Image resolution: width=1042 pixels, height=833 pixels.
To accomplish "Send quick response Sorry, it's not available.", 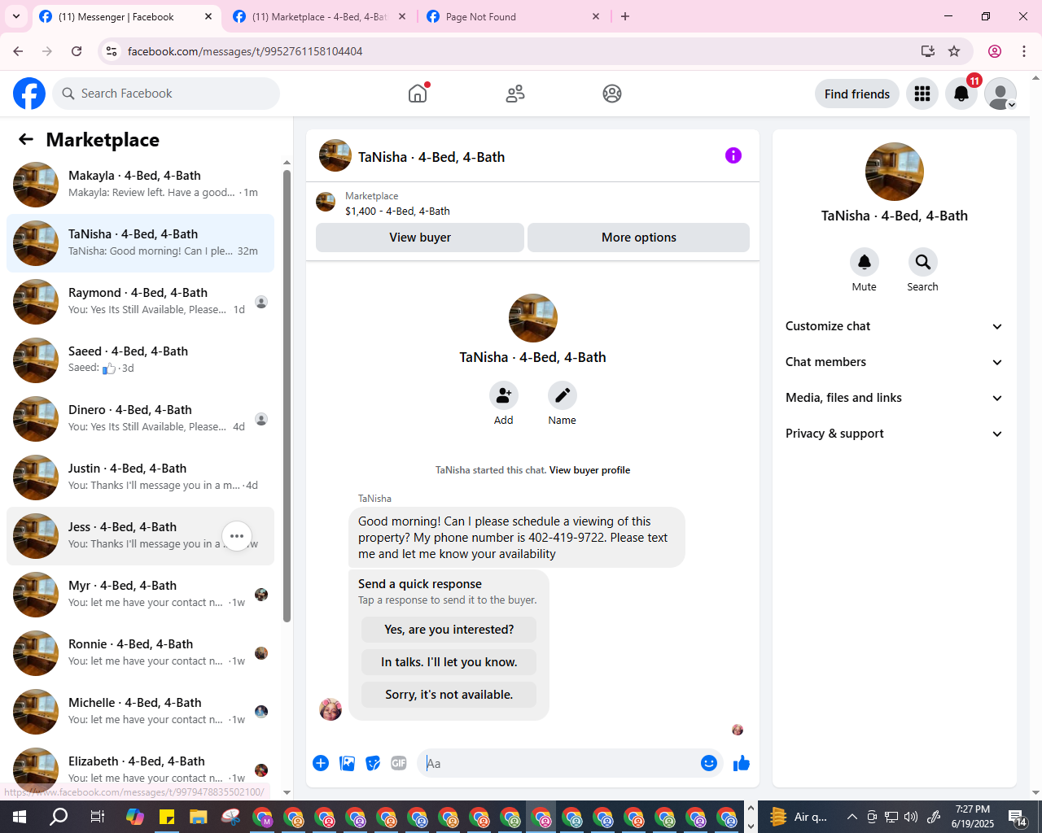I will point(449,695).
